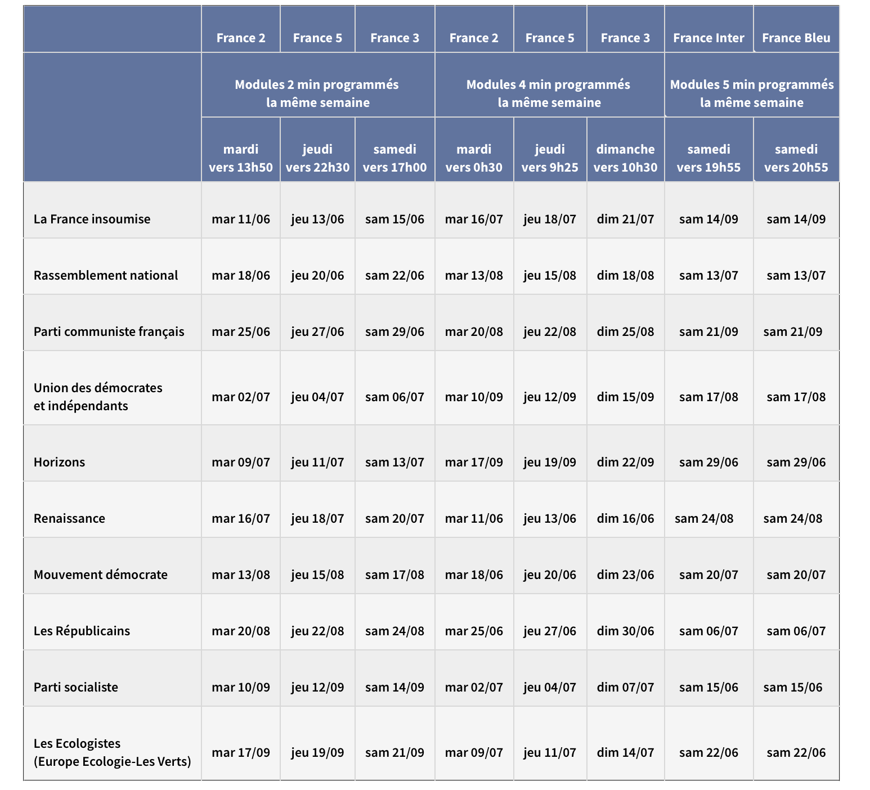Click France 3 header above 'dimanche vers 10h30'
The width and height of the screenshot is (870, 790).
click(625, 38)
